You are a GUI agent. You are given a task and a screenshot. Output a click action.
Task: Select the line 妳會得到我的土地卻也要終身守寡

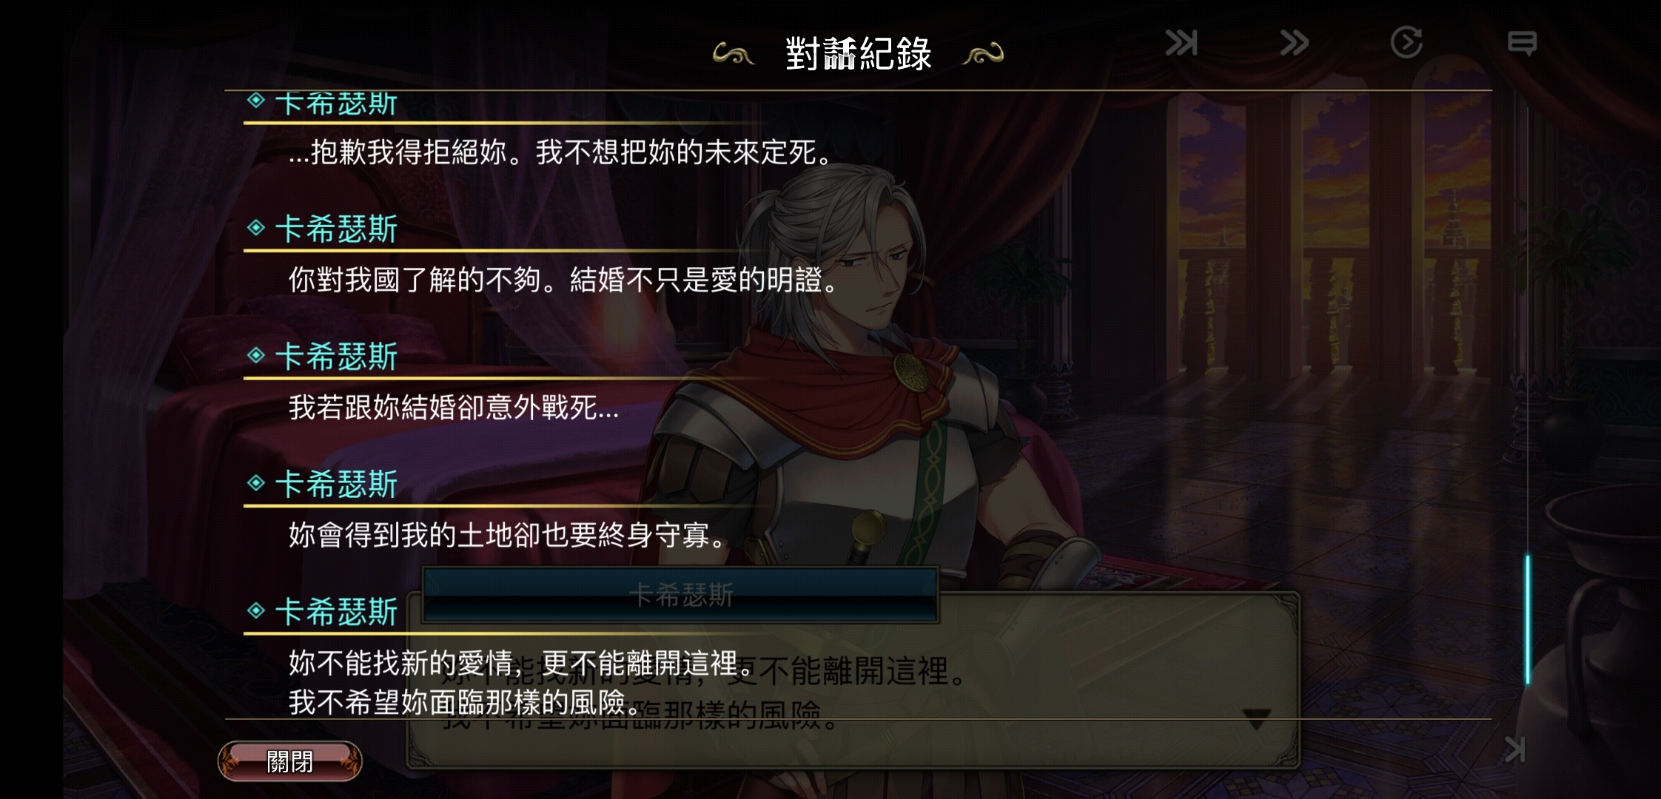pyautogui.click(x=508, y=535)
